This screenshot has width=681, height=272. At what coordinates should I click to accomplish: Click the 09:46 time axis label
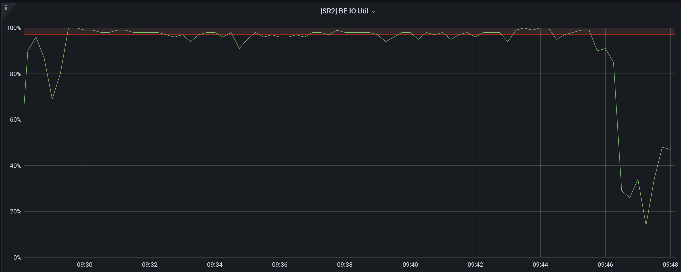point(605,265)
